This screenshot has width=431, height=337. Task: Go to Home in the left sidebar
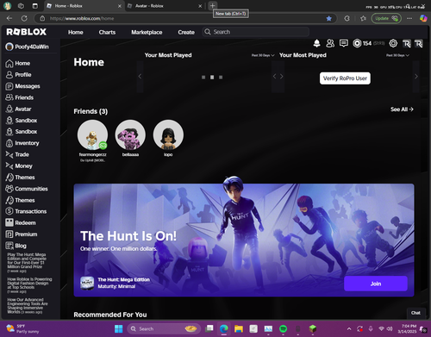coord(18,63)
